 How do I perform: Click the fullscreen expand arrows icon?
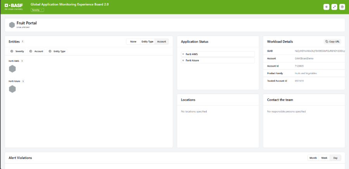tap(334, 7)
